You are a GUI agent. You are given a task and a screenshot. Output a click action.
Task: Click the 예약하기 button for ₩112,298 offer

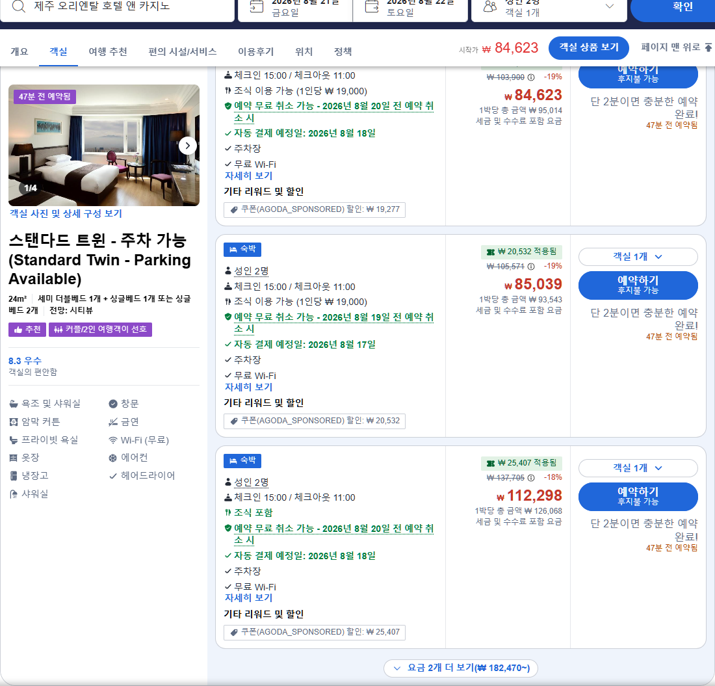638,496
